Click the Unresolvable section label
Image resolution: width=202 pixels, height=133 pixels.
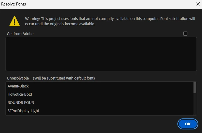coord(18,78)
